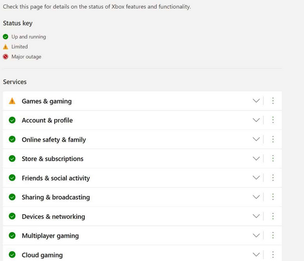Click the Major outage key icon
Screen dimensions: 304x261
pos(6,56)
